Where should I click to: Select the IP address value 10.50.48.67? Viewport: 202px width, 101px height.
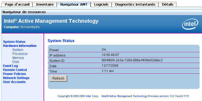(110, 55)
